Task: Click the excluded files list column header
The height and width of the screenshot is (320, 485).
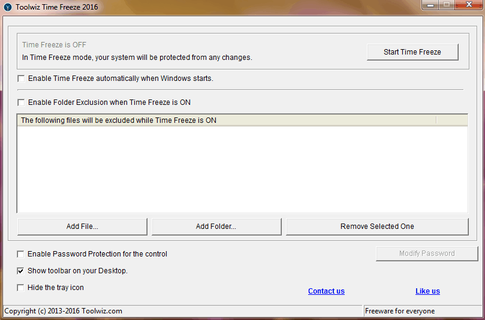Action: pos(227,120)
